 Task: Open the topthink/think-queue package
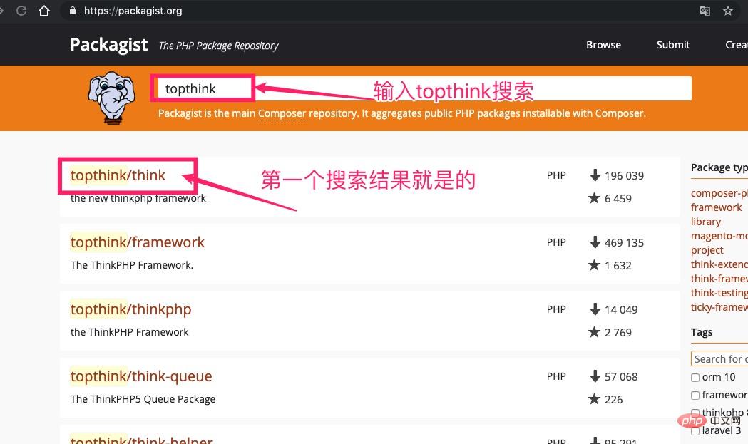[x=141, y=376]
